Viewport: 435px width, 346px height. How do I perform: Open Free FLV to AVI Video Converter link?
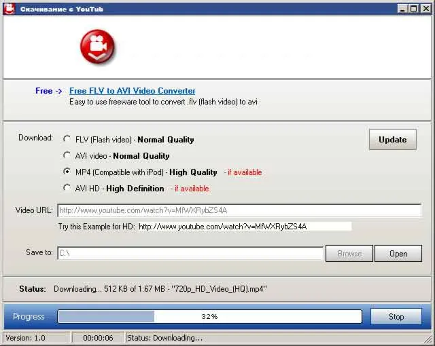coord(132,91)
